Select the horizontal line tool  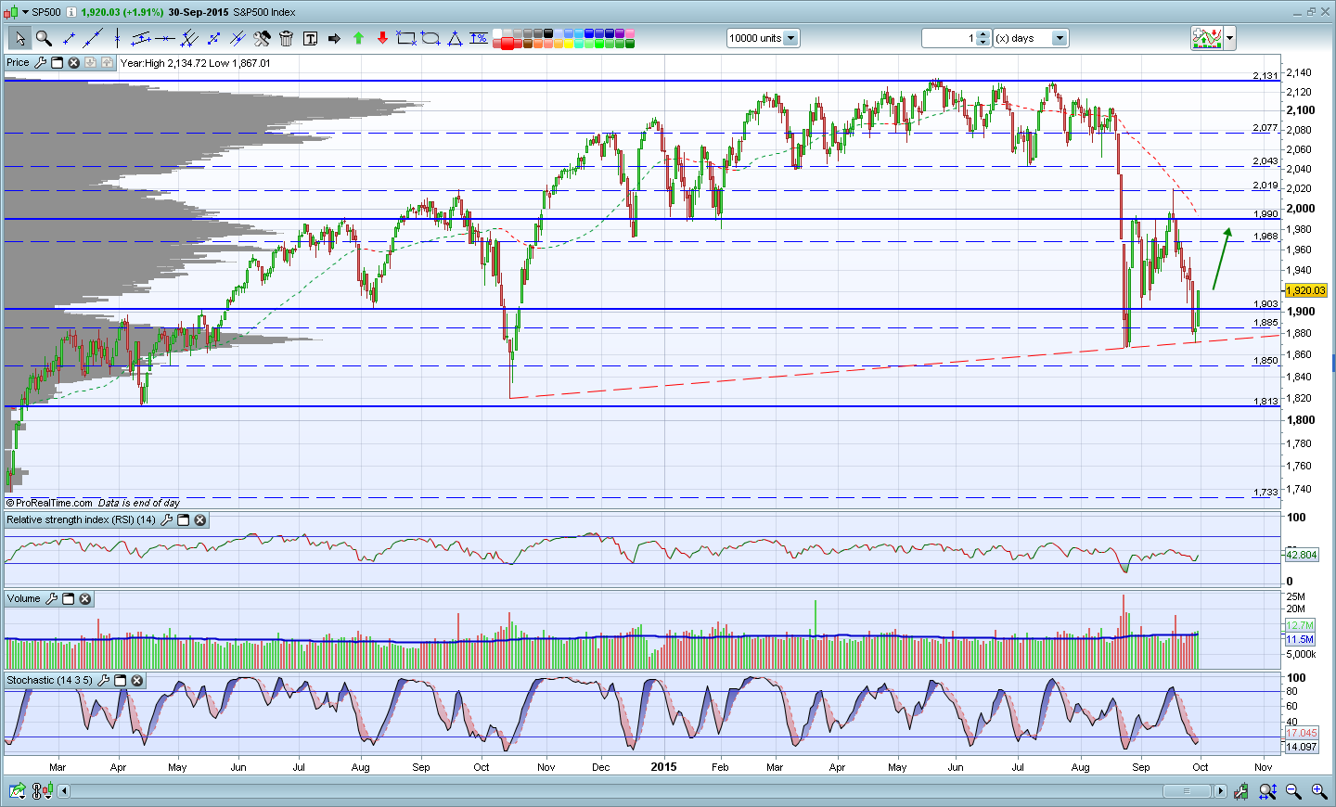coord(165,38)
